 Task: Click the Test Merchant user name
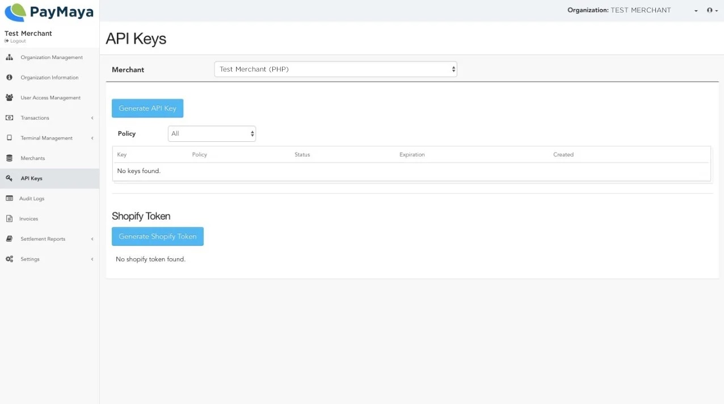tap(28, 33)
